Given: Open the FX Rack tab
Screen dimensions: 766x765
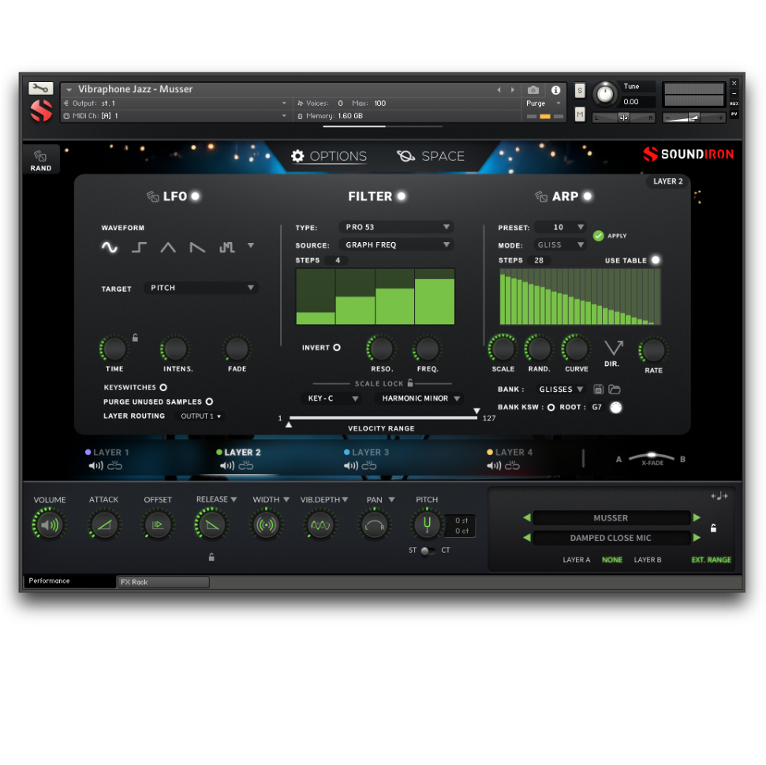Looking at the screenshot, I should point(163,582).
